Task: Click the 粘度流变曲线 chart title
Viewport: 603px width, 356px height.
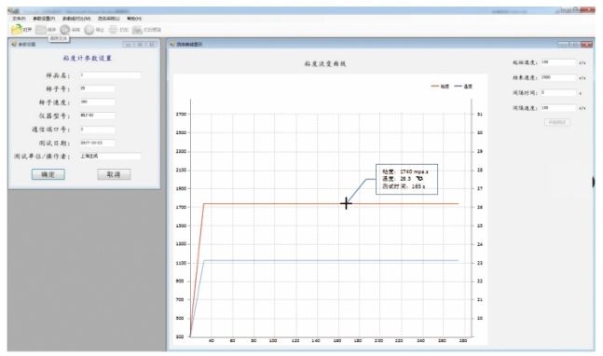Action: pyautogui.click(x=325, y=63)
